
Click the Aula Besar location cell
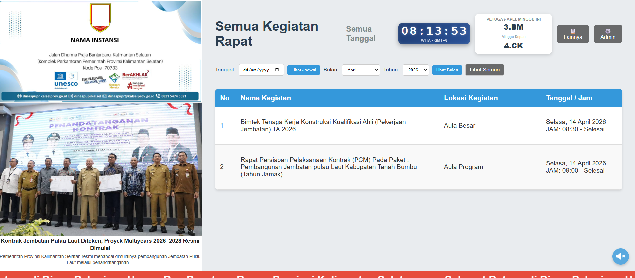click(x=459, y=126)
